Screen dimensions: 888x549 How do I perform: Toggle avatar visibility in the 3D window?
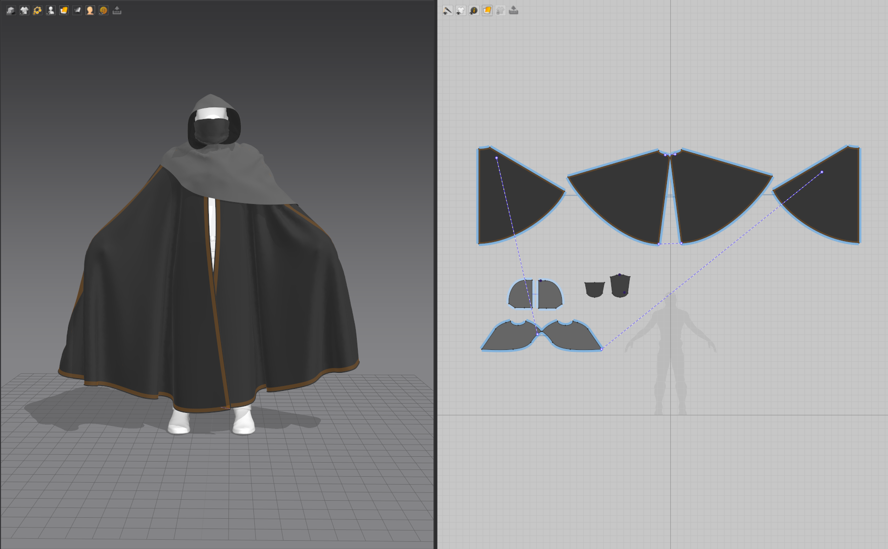tap(50, 10)
